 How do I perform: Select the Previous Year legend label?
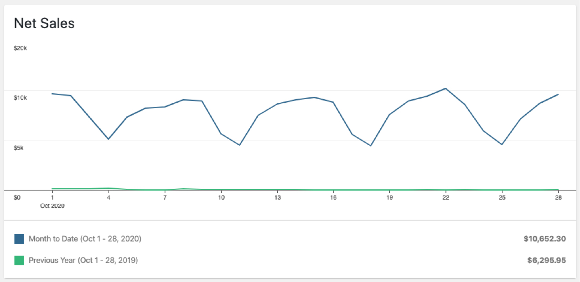[x=83, y=261]
